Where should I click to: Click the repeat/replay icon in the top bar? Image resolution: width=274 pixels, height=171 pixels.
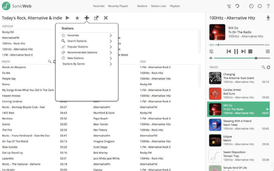pyautogui.click(x=237, y=6)
